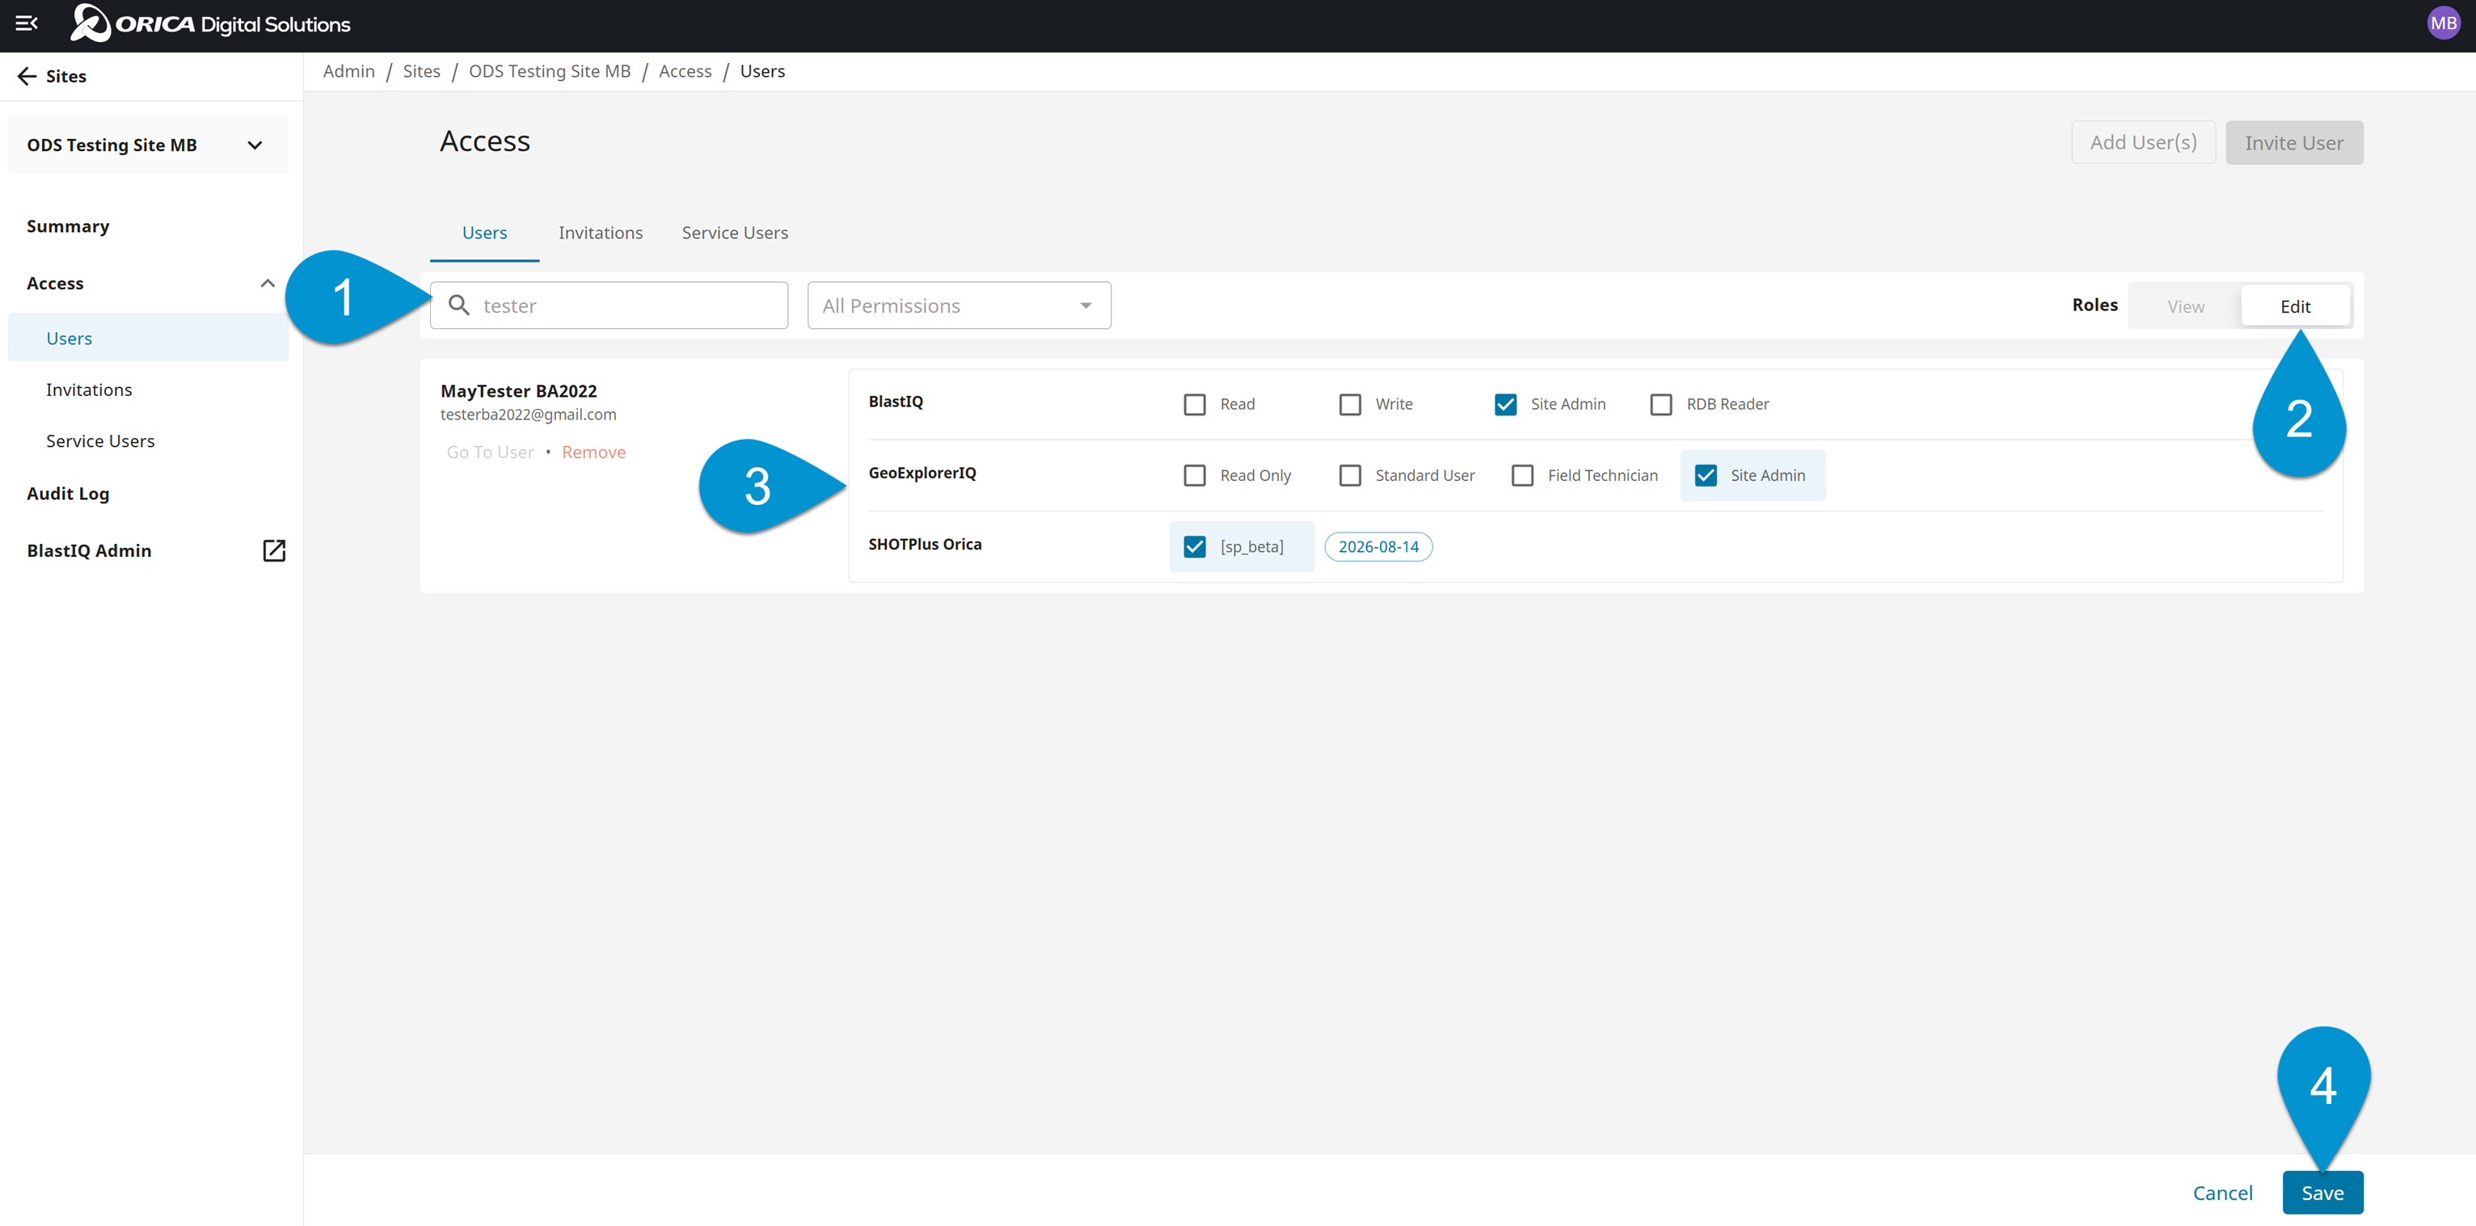Select Invitations in the sidebar
The image size is (2476, 1226).
[x=90, y=390]
